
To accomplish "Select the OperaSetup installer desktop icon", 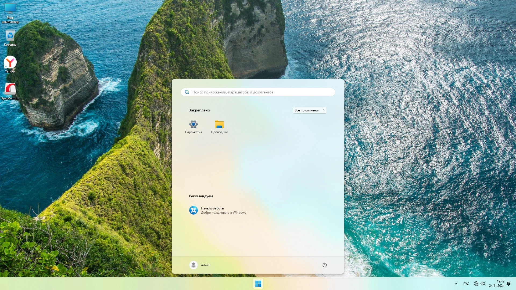I will point(10,91).
